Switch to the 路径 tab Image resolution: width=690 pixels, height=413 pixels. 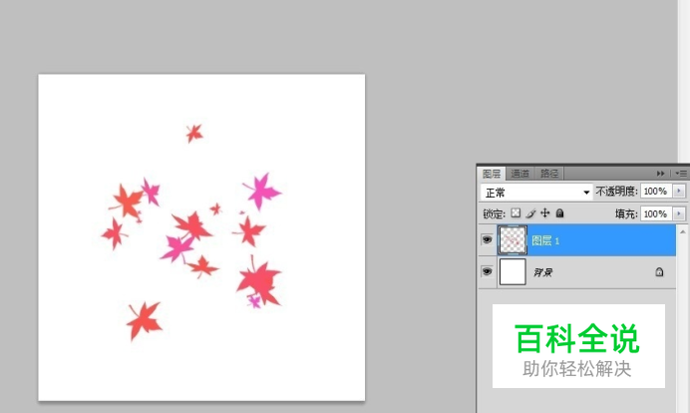(549, 174)
